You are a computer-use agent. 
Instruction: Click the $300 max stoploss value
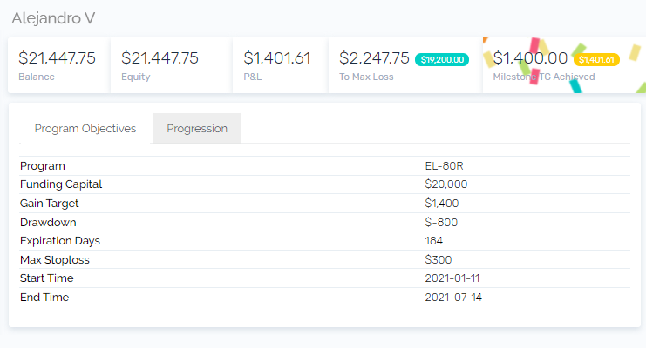(x=439, y=260)
